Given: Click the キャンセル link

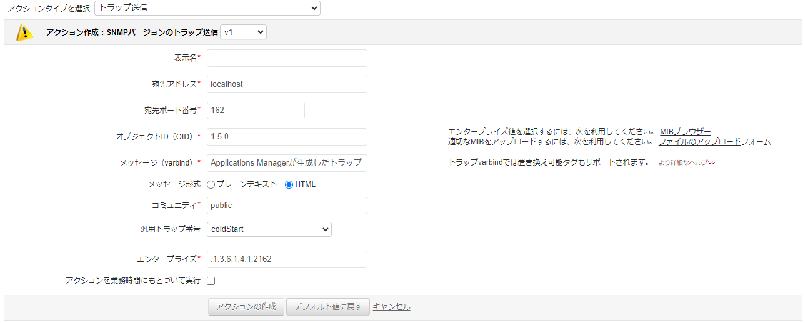Looking at the screenshot, I should [x=391, y=307].
